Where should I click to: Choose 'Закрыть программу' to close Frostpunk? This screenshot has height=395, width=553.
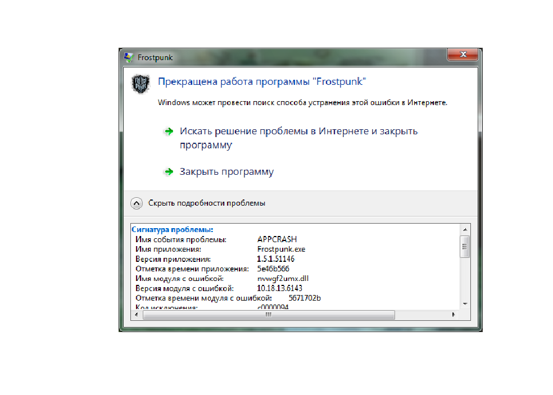[x=226, y=171]
